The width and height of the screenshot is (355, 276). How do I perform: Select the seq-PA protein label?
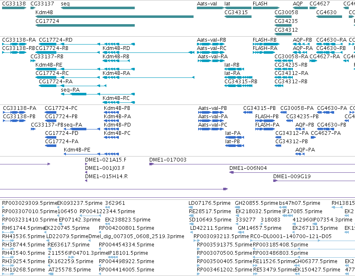coord(73,125)
